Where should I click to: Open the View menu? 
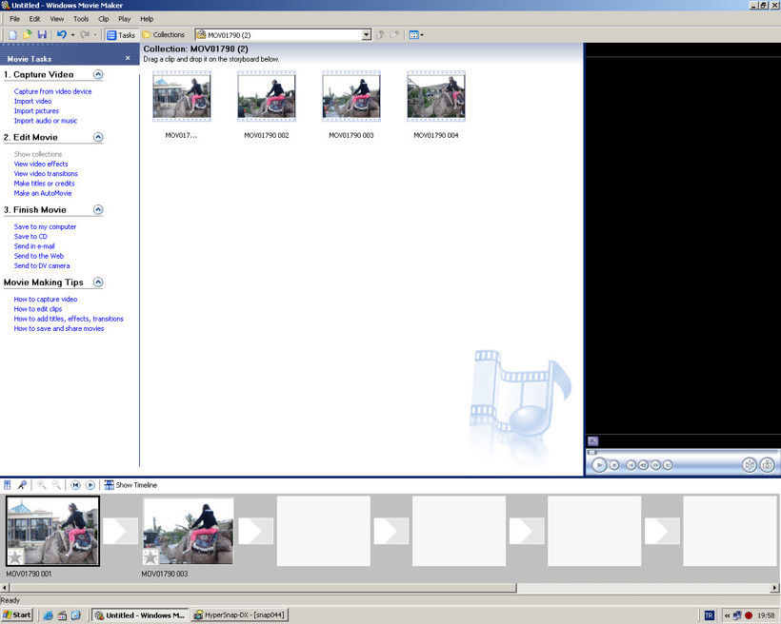(57, 19)
